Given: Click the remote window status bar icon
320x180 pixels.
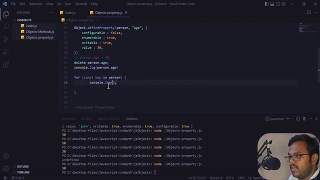Looking at the screenshot, I should tap(5, 178).
